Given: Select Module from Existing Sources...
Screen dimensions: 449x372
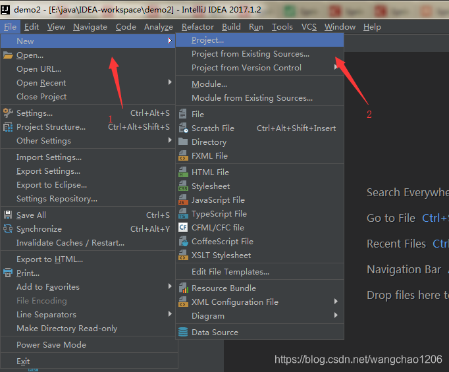Looking at the screenshot, I should tap(259, 98).
